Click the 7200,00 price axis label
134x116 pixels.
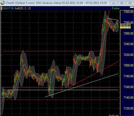[x=128, y=65]
